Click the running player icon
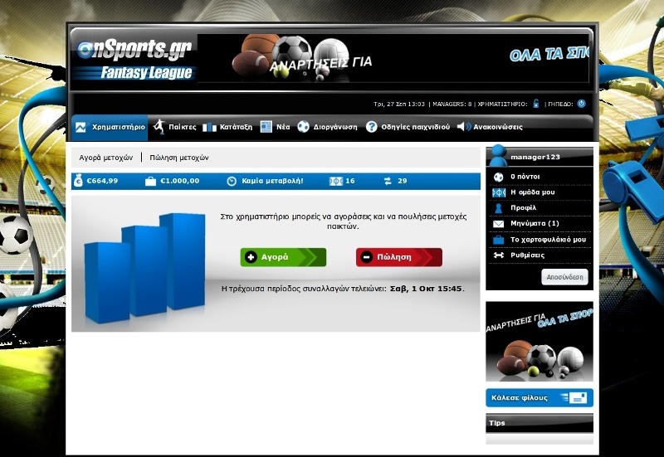 point(159,127)
